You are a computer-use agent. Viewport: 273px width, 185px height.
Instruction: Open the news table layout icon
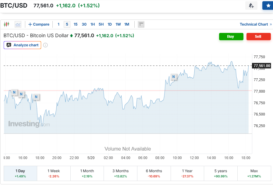(141, 24)
